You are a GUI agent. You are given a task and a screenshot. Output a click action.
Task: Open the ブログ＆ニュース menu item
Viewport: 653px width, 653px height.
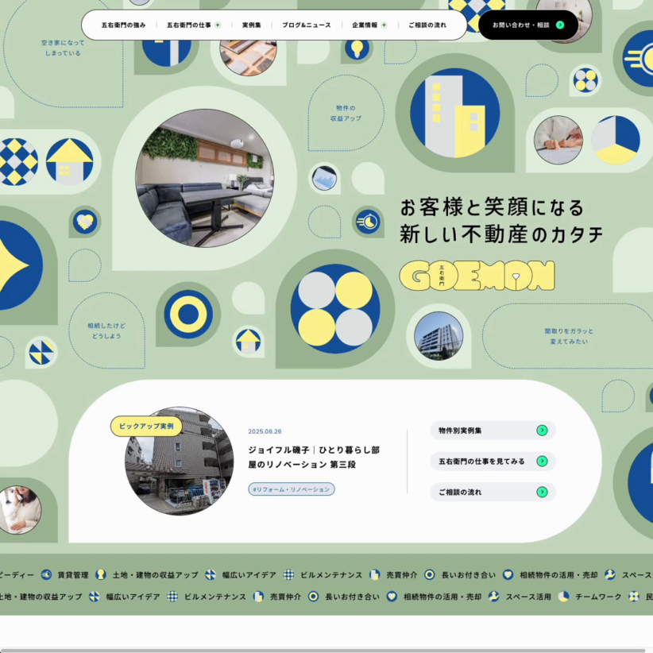[x=306, y=25]
